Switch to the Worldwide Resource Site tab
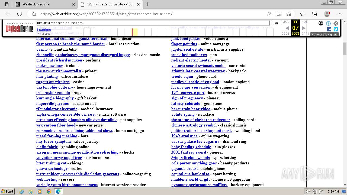This screenshot has height=195, width=347. tap(110, 4)
